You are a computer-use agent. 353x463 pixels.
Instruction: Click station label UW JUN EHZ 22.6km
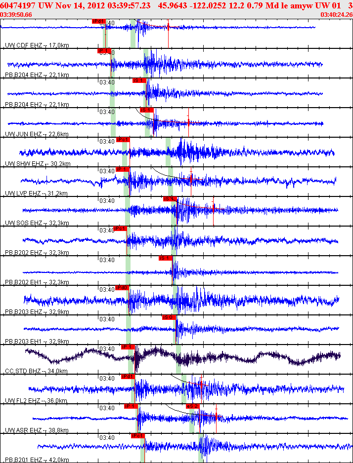coord(37,134)
